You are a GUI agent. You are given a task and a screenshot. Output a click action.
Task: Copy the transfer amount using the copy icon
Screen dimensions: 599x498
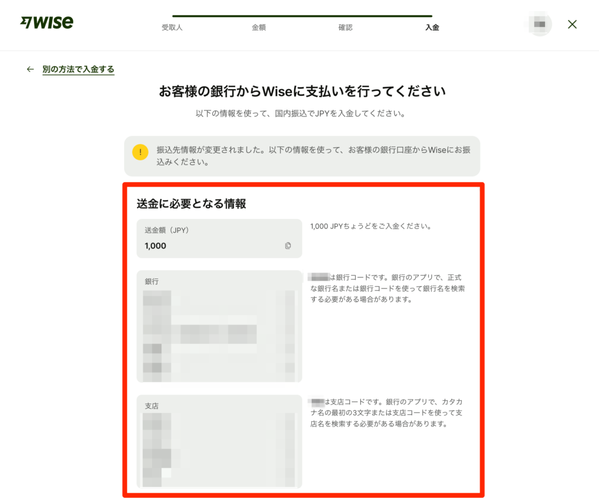pyautogui.click(x=288, y=246)
